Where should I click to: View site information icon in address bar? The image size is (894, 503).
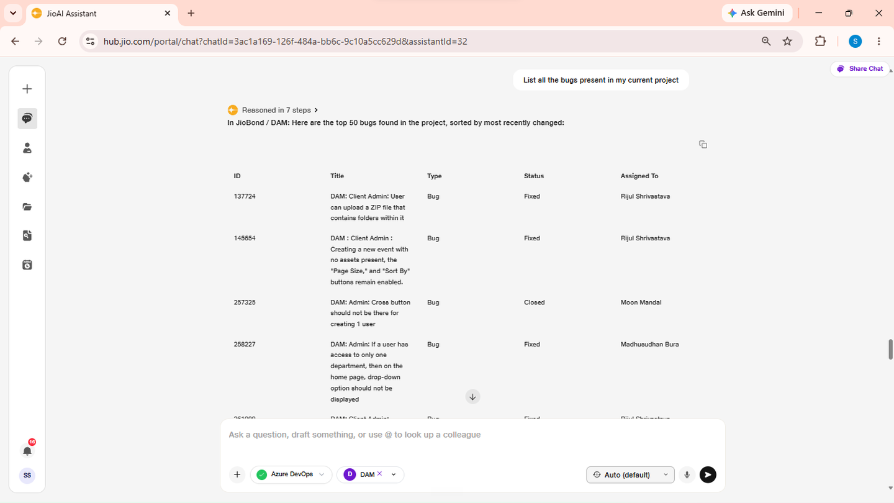[x=91, y=41]
